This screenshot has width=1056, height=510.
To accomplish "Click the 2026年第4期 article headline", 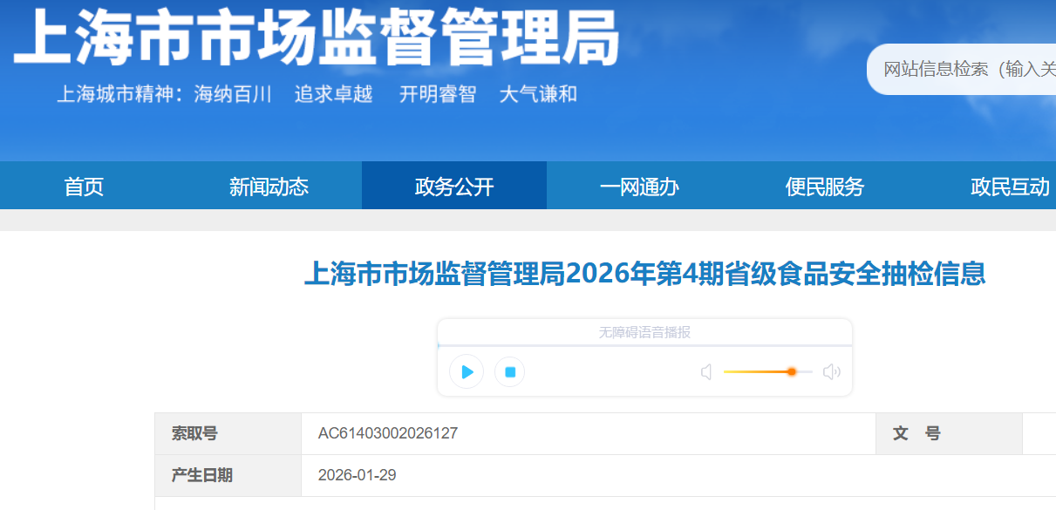I will click(x=644, y=274).
